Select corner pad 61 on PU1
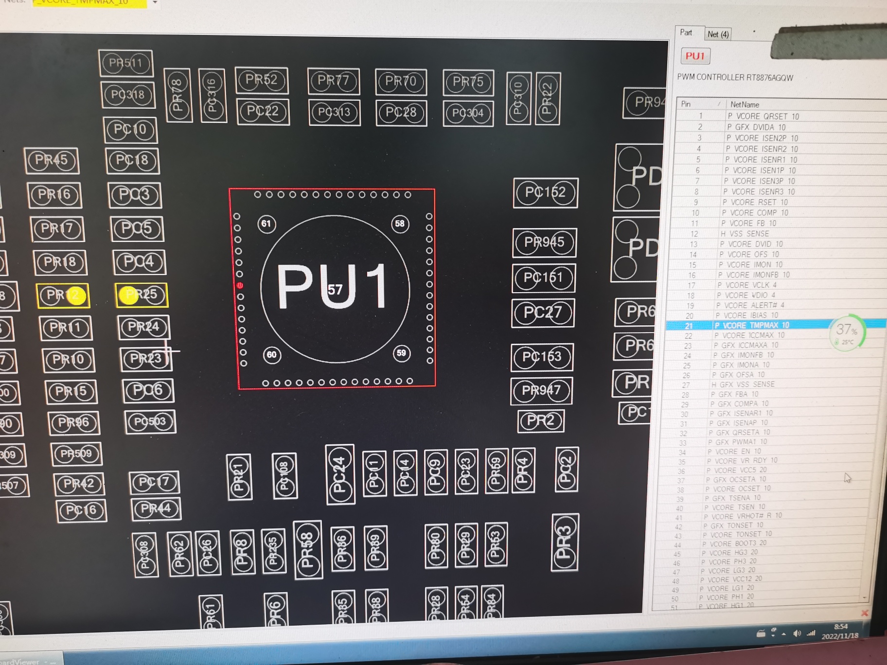The height and width of the screenshot is (665, 887). pyautogui.click(x=266, y=224)
